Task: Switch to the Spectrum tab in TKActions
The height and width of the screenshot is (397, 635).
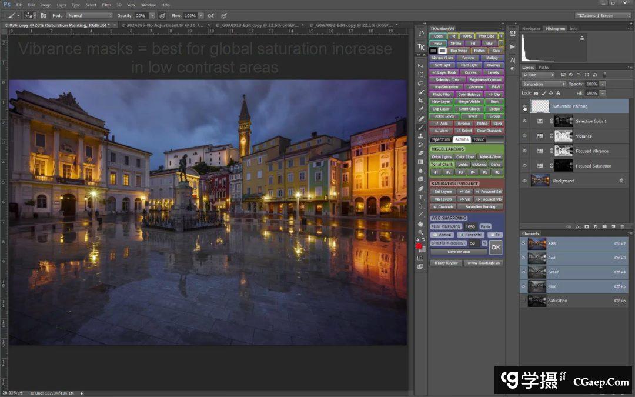Action: click(440, 139)
